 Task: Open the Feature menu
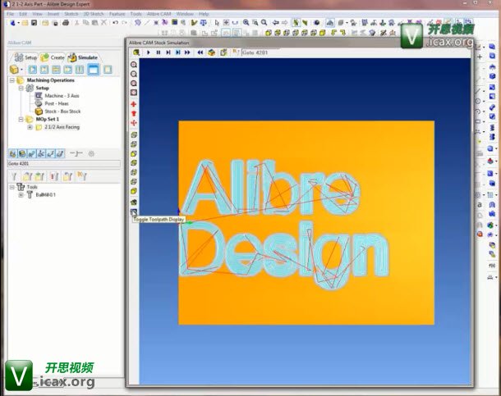pyautogui.click(x=117, y=14)
